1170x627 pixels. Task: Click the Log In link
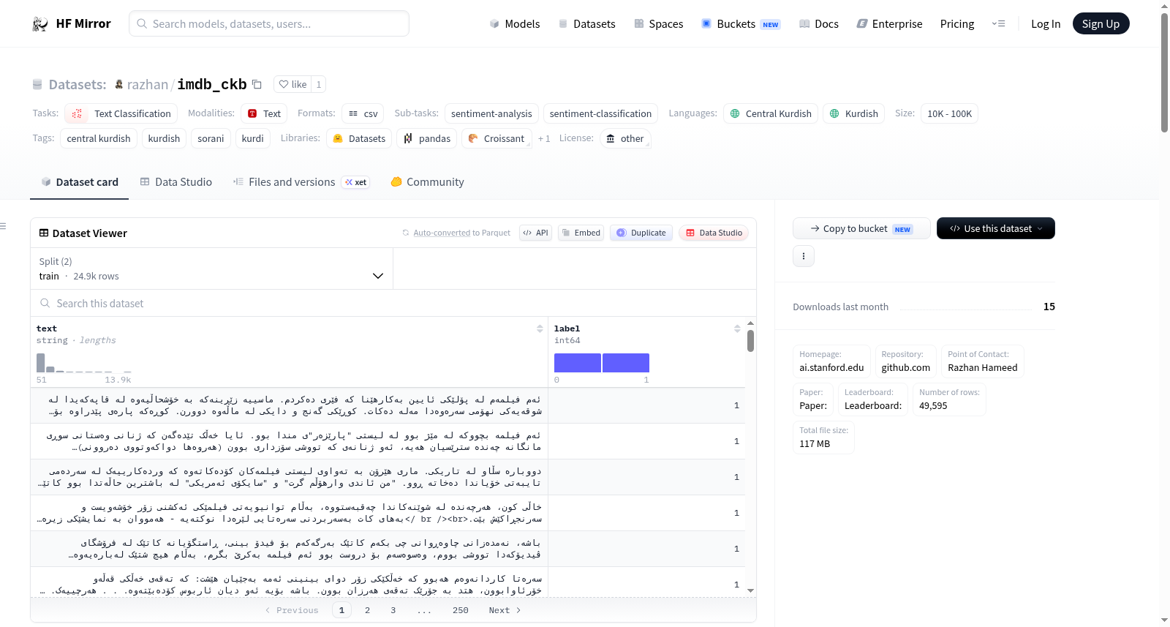pyautogui.click(x=1046, y=24)
